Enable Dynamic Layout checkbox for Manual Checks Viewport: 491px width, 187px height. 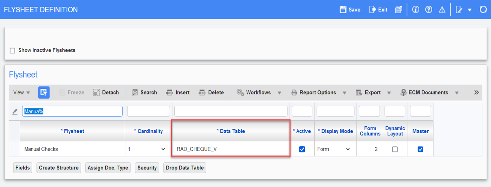click(395, 149)
